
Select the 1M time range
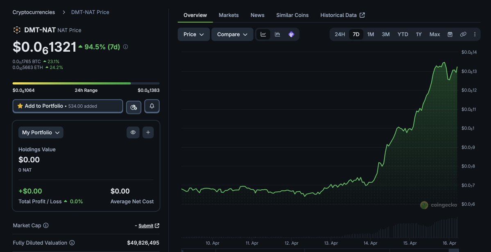coord(371,34)
